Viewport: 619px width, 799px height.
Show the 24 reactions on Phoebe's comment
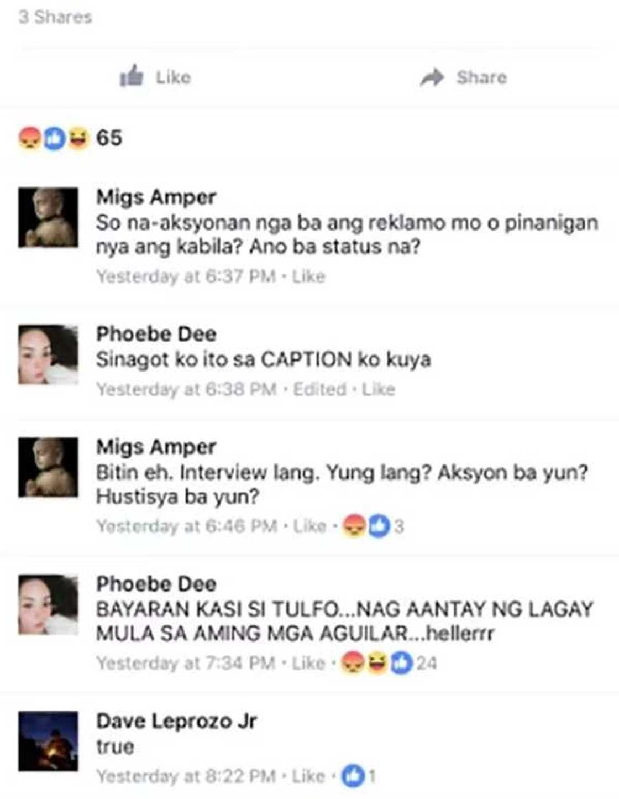389,663
